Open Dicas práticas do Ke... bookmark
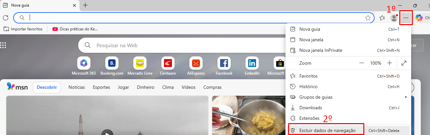 click(75, 29)
